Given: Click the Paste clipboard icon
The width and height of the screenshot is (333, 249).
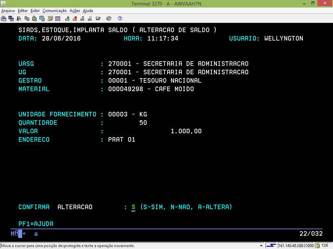Looking at the screenshot, I should point(34,18).
